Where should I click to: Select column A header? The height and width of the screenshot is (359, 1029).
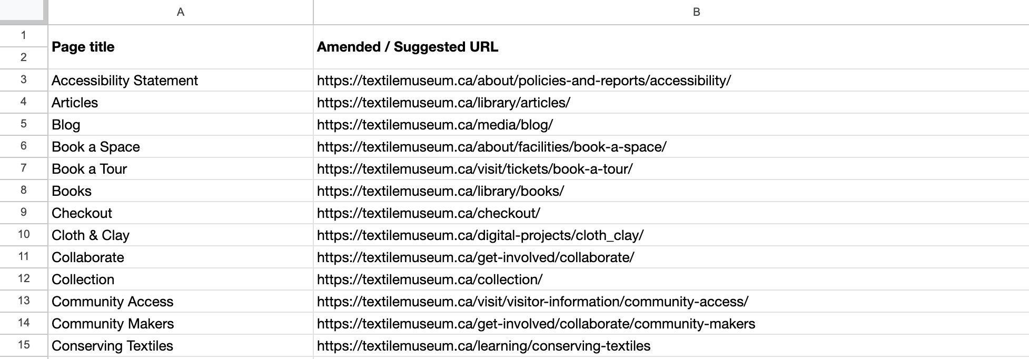click(181, 12)
